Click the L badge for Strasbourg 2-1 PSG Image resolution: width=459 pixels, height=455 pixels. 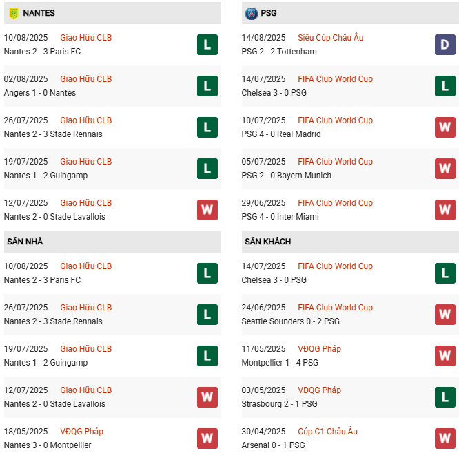click(445, 397)
